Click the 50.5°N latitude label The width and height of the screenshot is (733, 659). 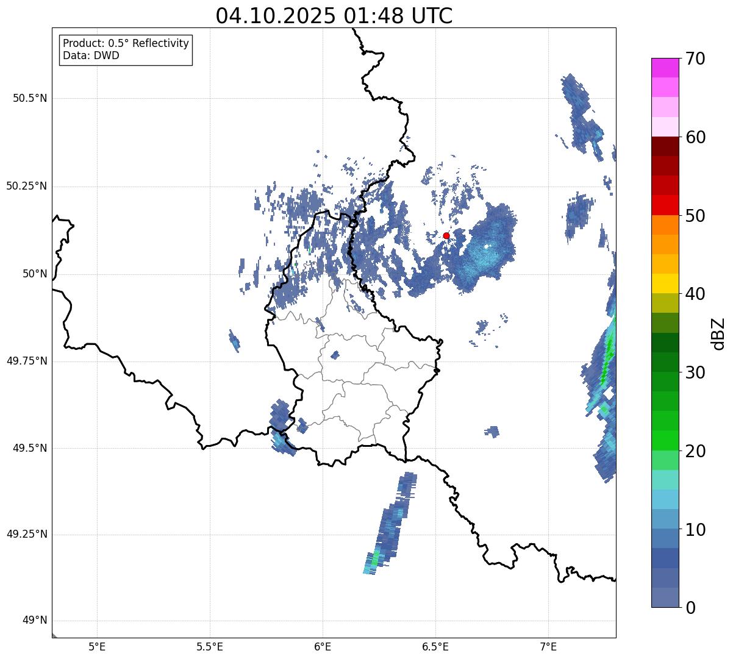[x=30, y=98]
